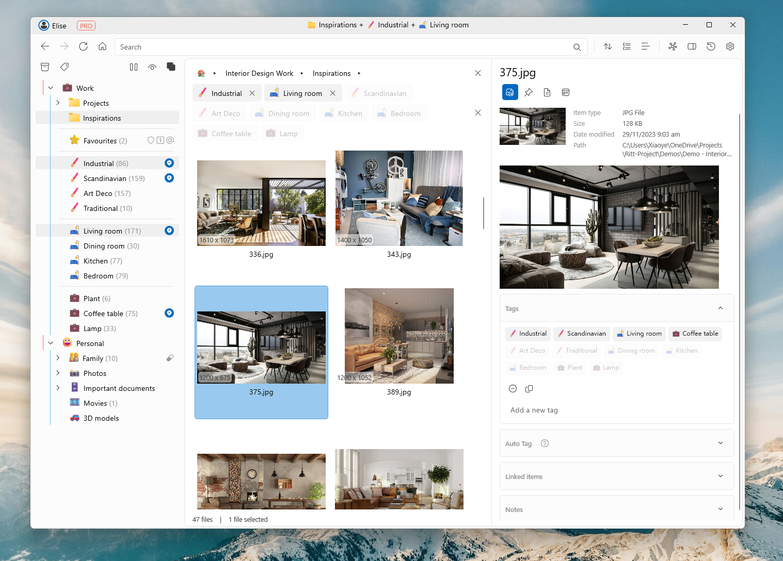Toggle the side panel layout icon

point(692,46)
